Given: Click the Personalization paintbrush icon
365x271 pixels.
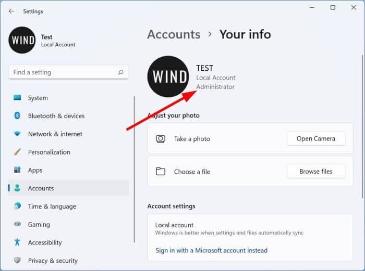Looking at the screenshot, I should [17, 152].
